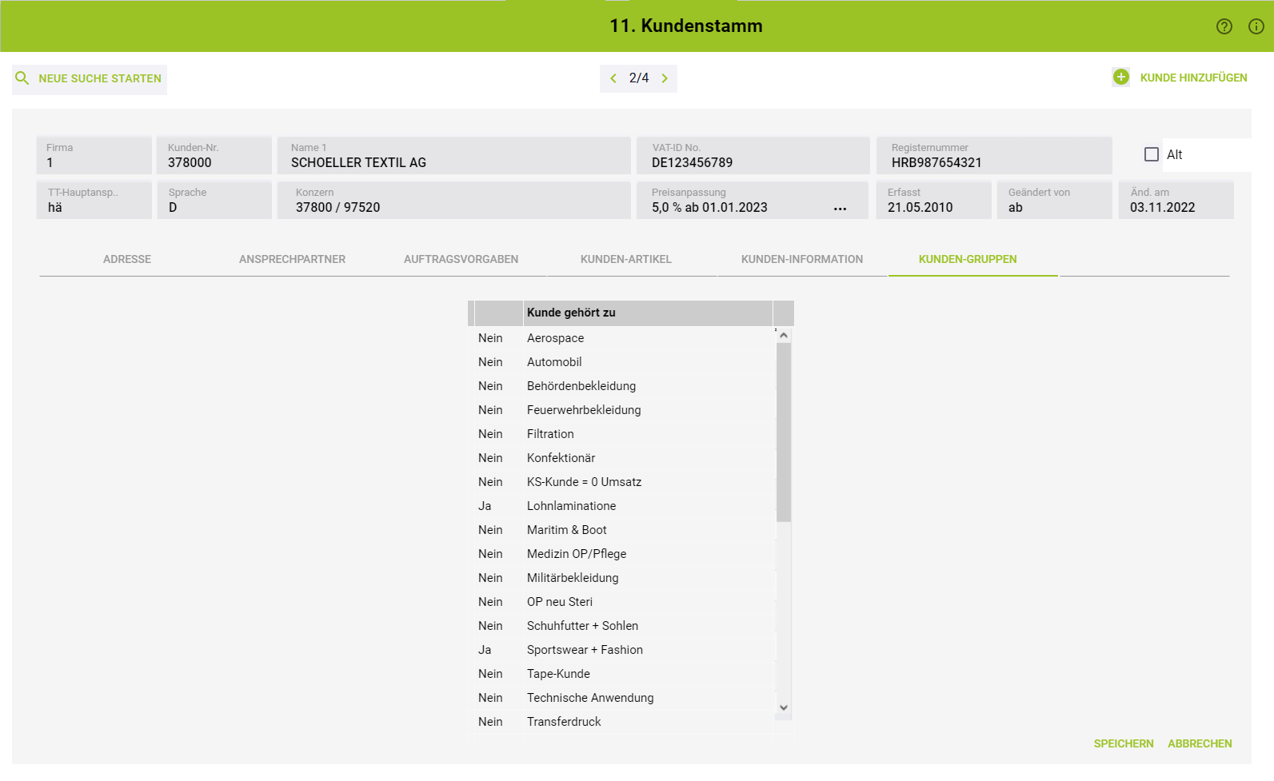Screen dimensions: 1274x781
Task: Click the green plus add-customer icon
Action: point(1120,78)
